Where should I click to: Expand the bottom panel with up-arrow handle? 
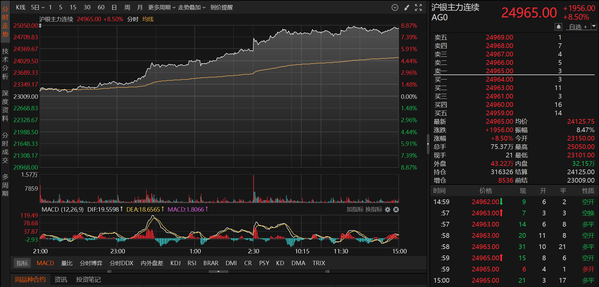click(x=218, y=271)
